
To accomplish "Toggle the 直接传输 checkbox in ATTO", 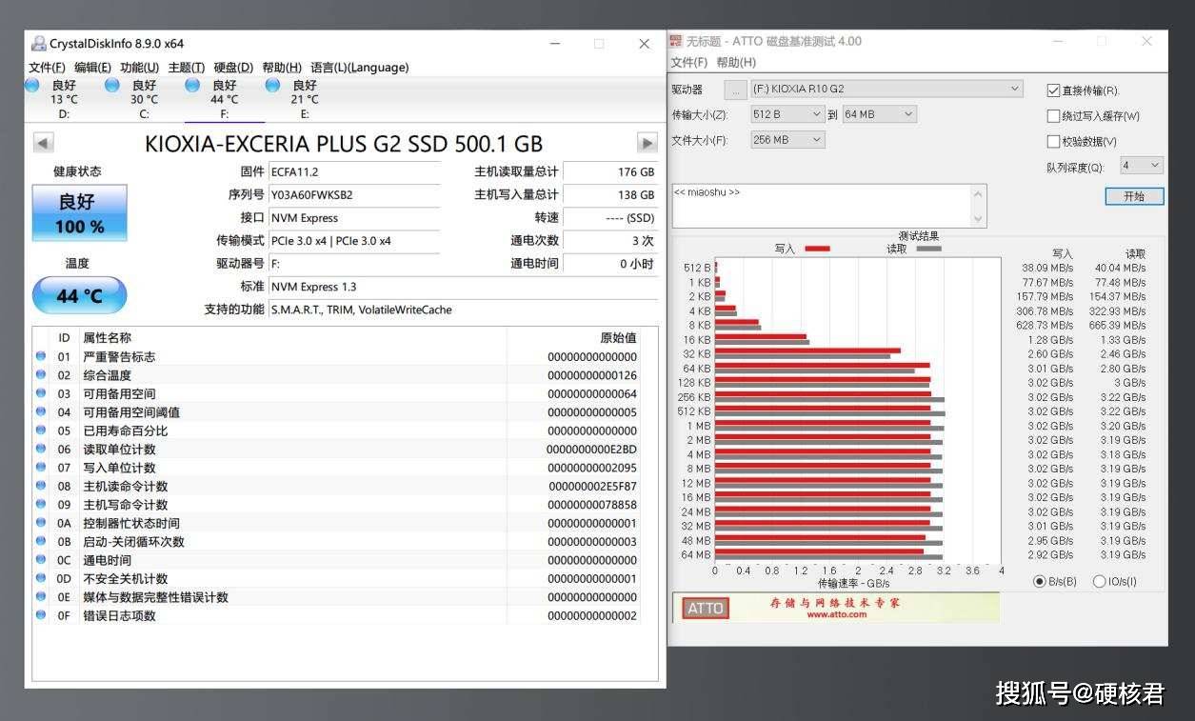I will pos(1053,90).
